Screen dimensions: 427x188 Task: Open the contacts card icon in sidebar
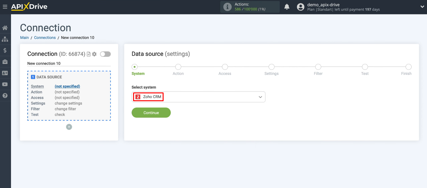pyautogui.click(x=5, y=73)
